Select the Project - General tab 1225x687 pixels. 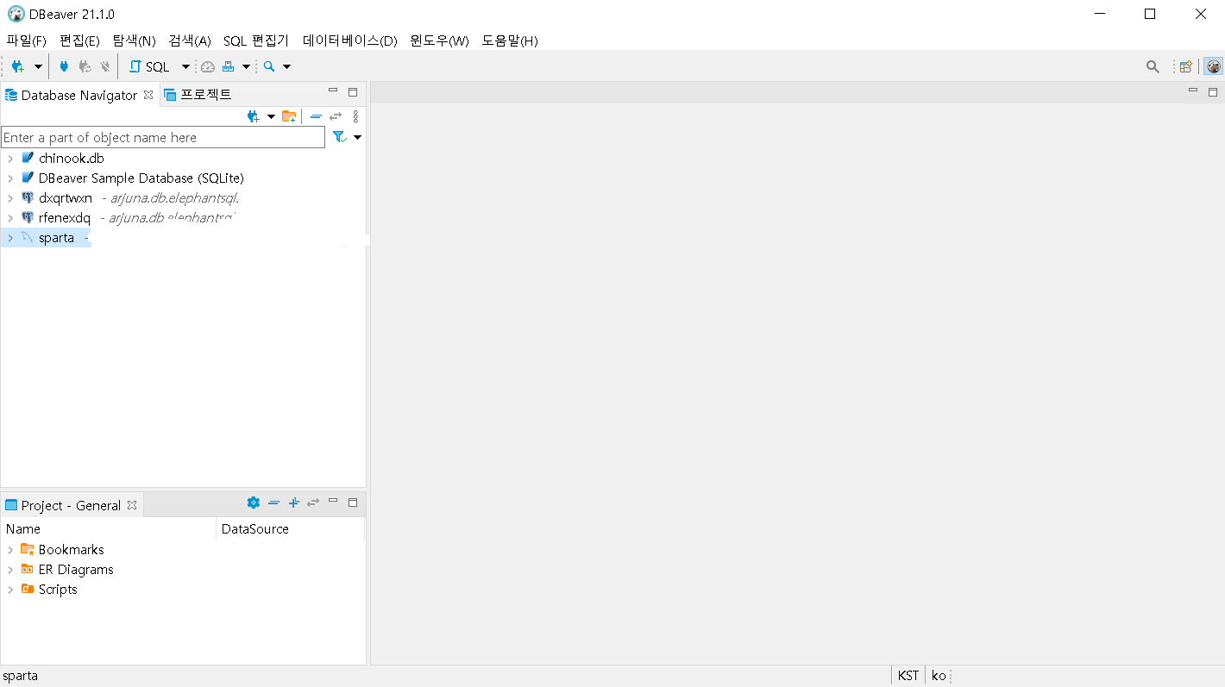tap(71, 505)
